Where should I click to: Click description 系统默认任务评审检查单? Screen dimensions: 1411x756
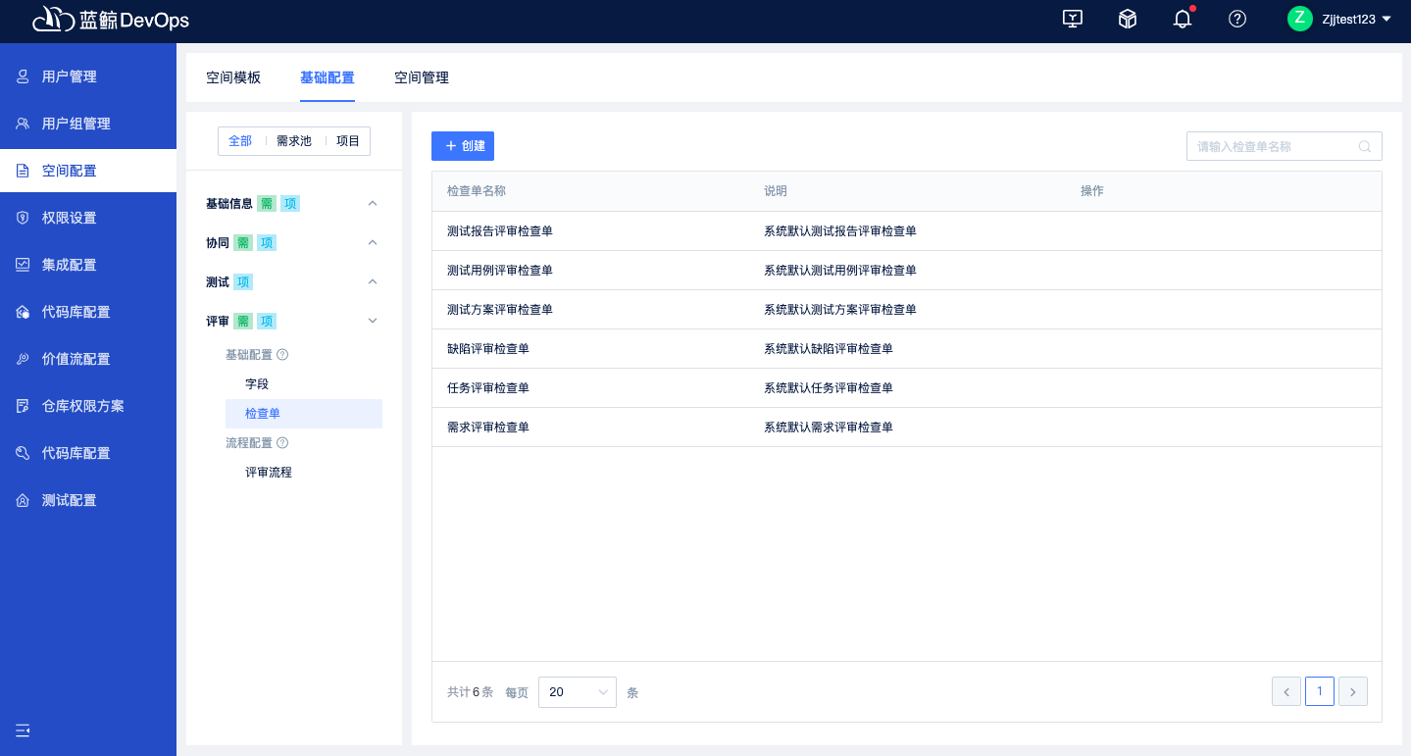pos(829,388)
